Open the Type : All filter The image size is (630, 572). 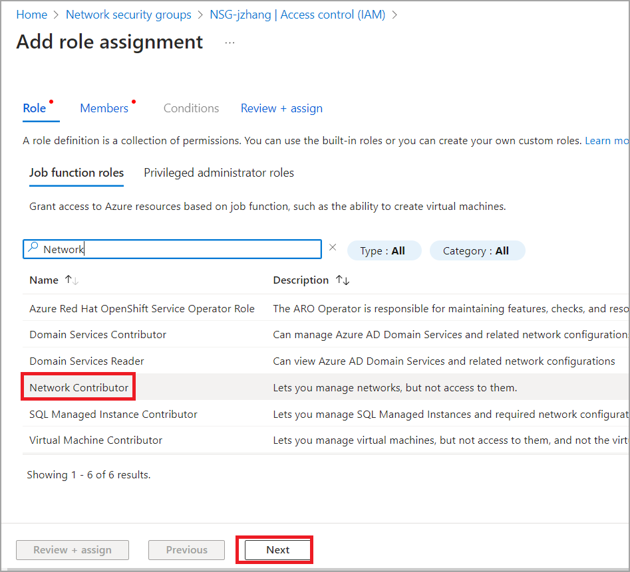tap(384, 250)
